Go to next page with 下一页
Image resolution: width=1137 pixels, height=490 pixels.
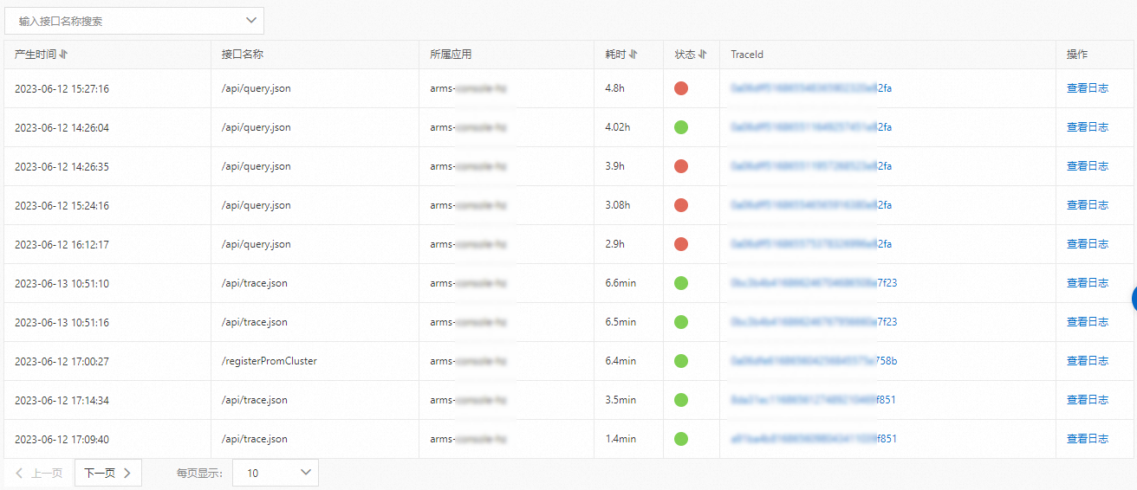point(108,473)
